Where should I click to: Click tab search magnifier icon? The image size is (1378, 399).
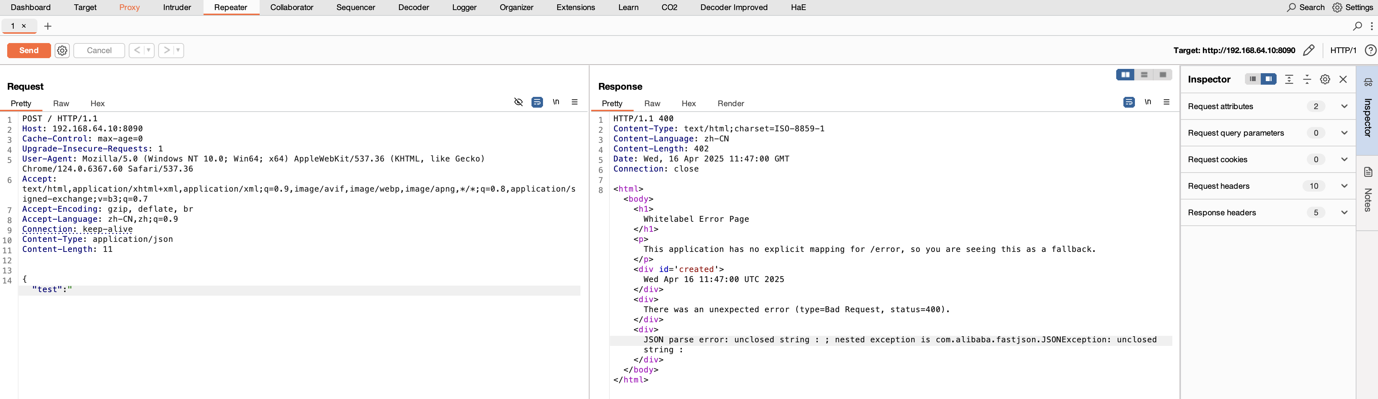pyautogui.click(x=1357, y=26)
